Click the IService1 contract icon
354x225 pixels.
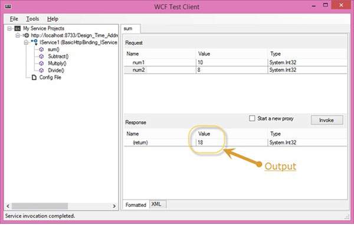pyautogui.click(x=35, y=42)
